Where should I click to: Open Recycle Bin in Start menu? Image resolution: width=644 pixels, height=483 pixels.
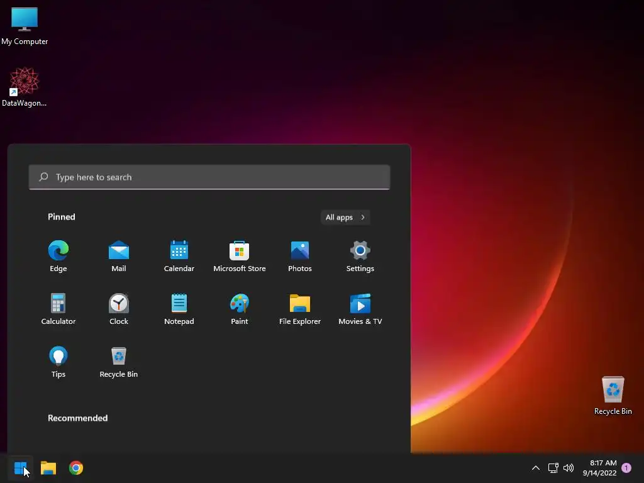119,362
